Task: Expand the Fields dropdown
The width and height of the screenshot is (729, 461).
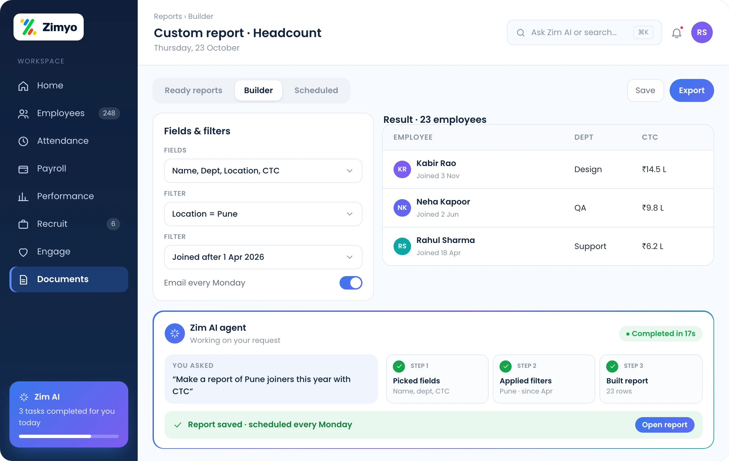Action: [x=263, y=171]
